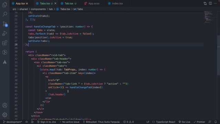The image size is (220, 124).
Task: Open the Search view in activity bar
Action: (4, 14)
